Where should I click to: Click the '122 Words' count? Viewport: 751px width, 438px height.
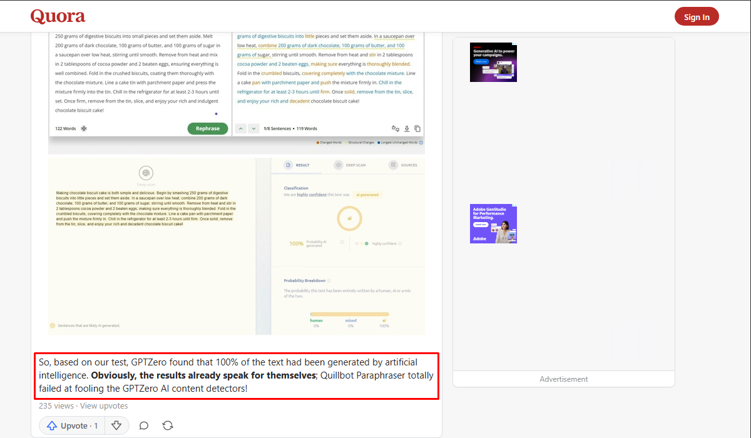tap(66, 128)
